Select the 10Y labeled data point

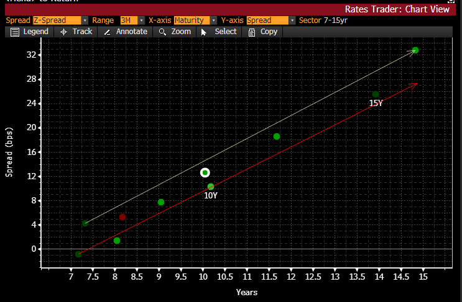coord(211,187)
